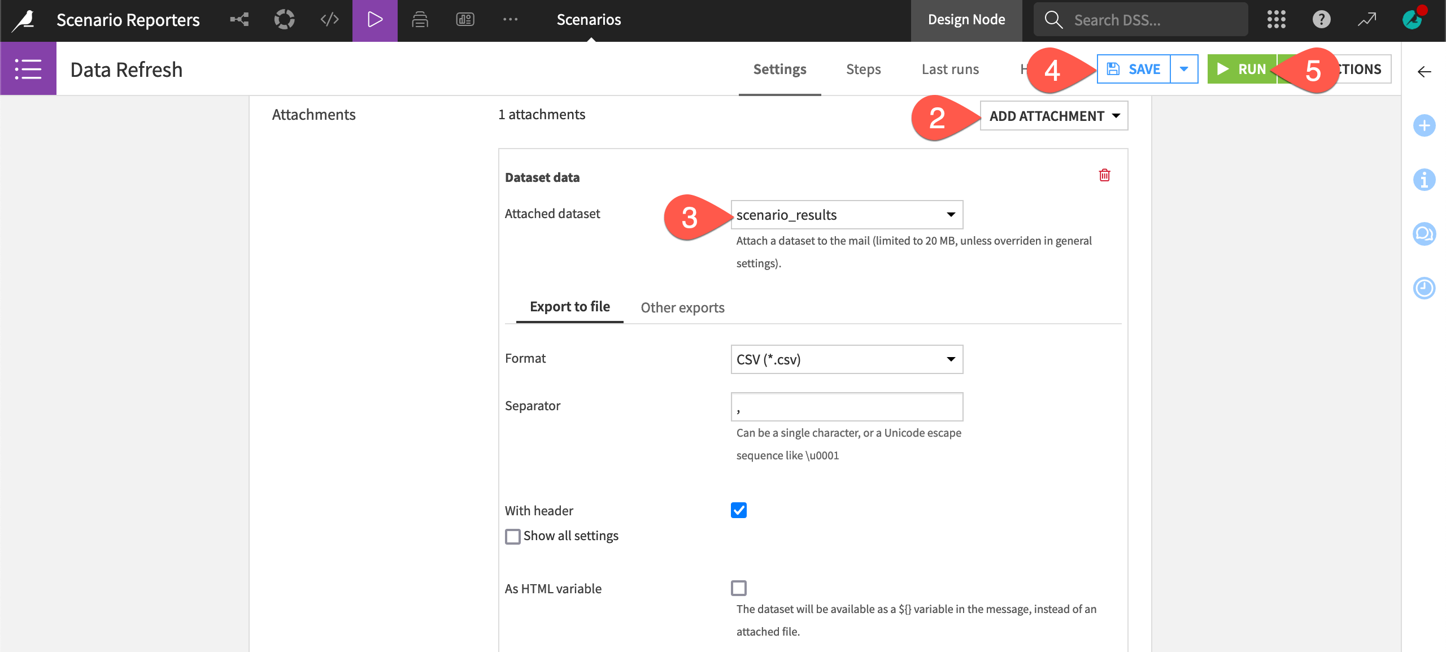Click the delete dataset attachment icon
Image resolution: width=1446 pixels, height=652 pixels.
[x=1104, y=175]
